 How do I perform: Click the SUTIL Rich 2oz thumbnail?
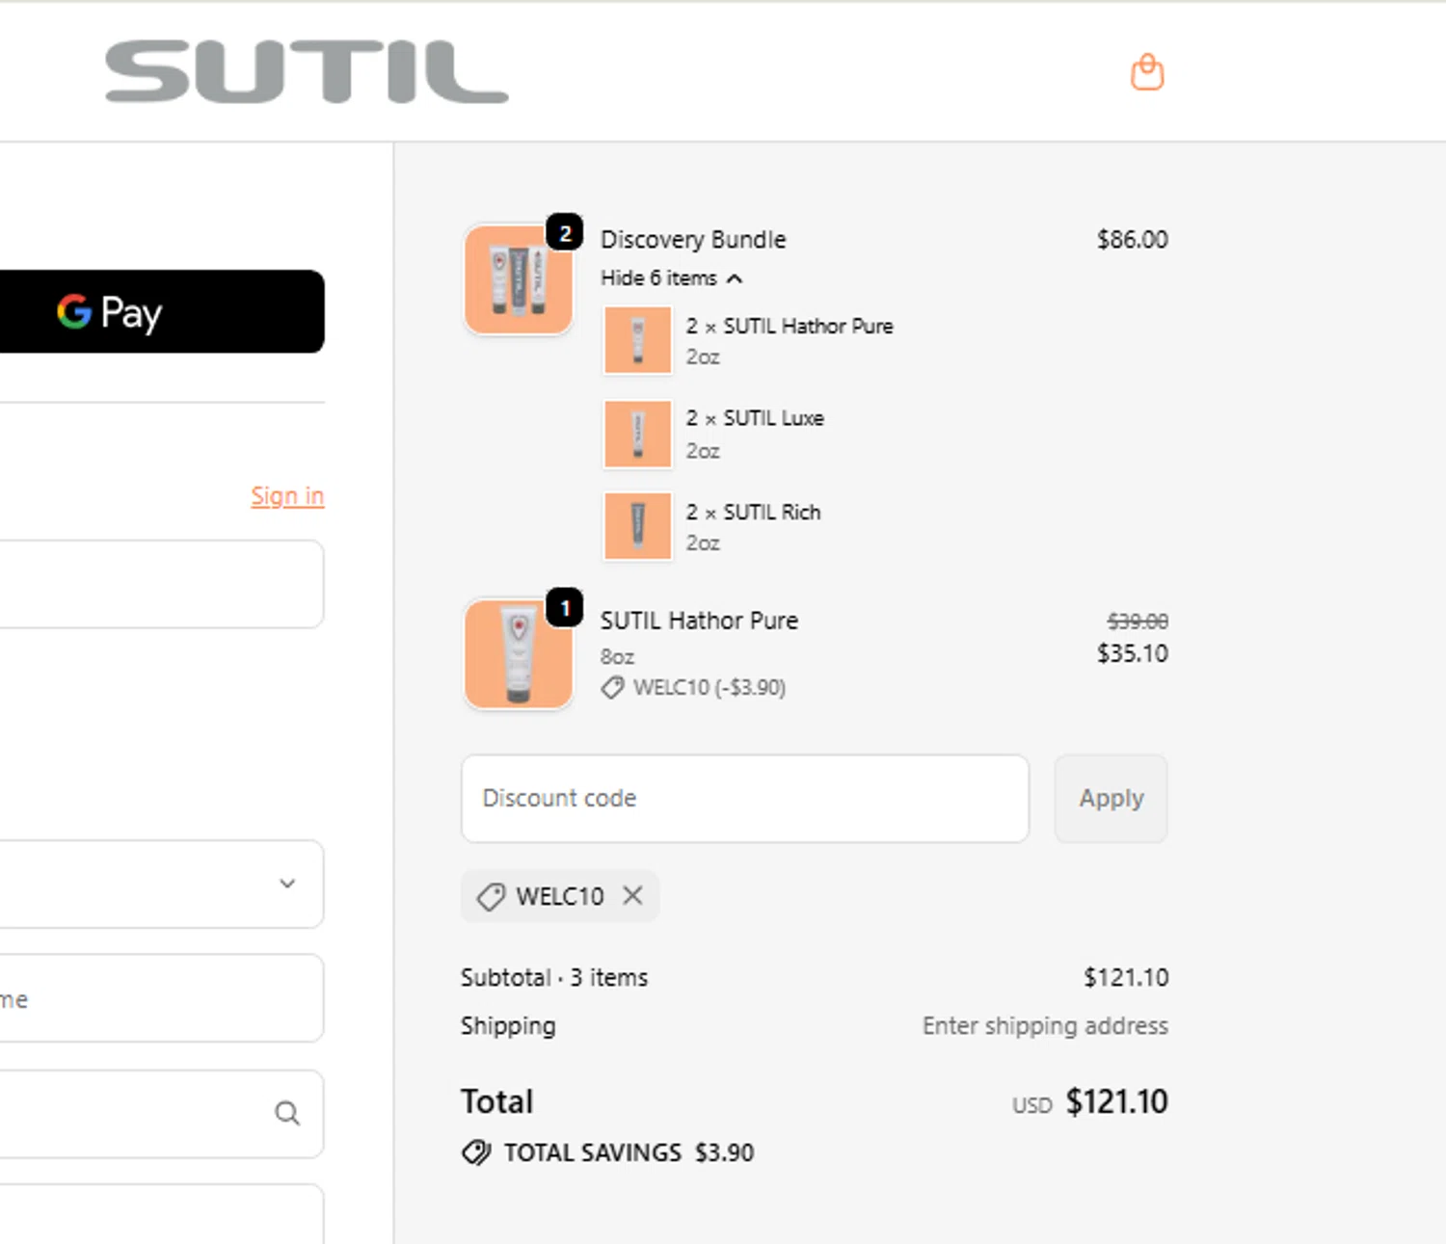point(637,526)
